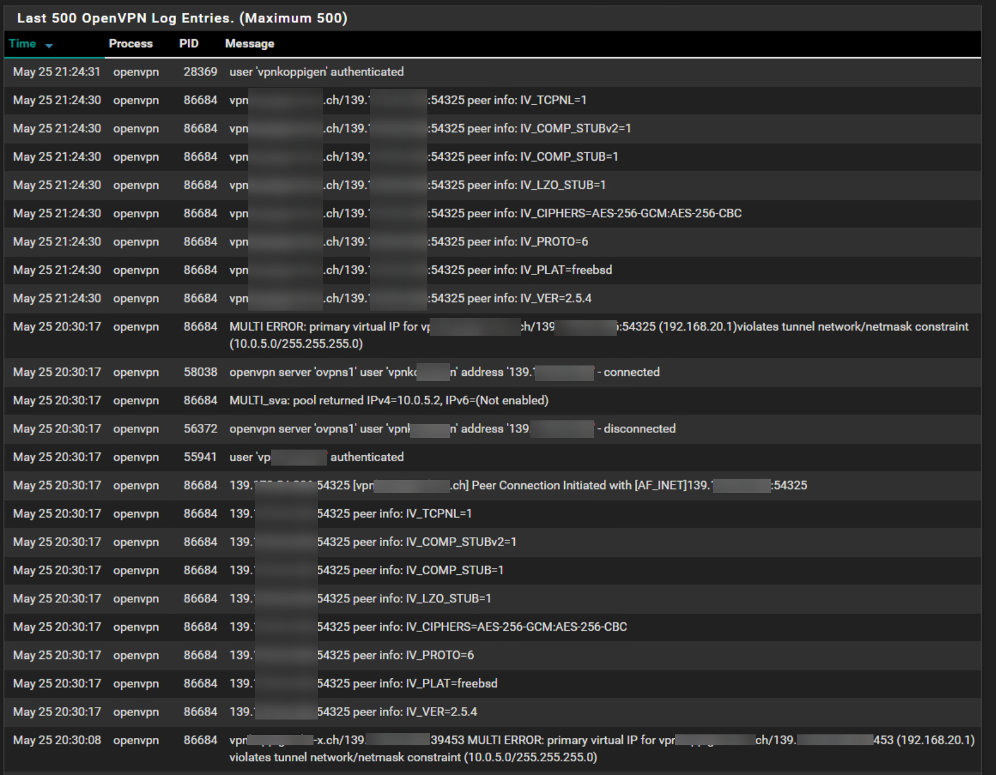Select the 20:30:17 message ending IV_PROTO=6

pos(352,655)
